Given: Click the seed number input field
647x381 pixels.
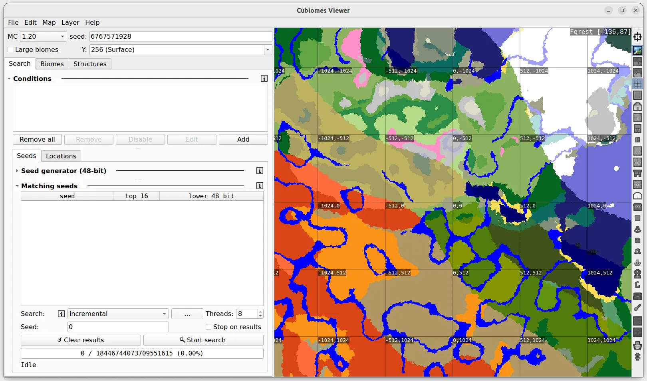Looking at the screenshot, I should pos(181,36).
